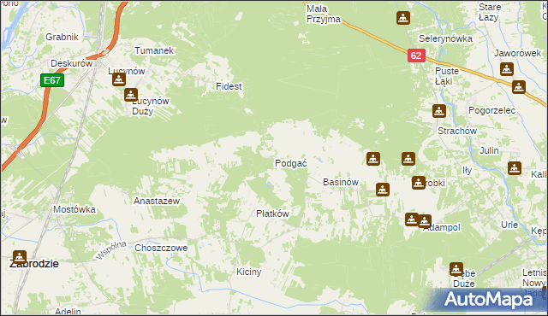Click the Deskurów village label
This screenshot has height=316, width=548.
pos(72,63)
